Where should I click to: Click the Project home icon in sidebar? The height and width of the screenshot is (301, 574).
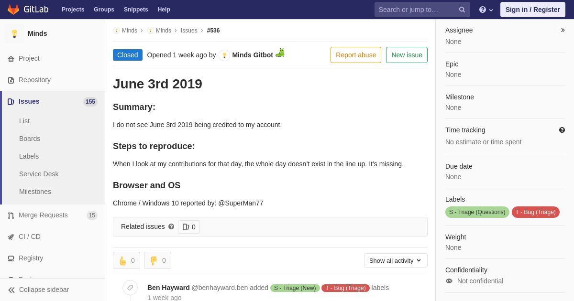[11, 59]
